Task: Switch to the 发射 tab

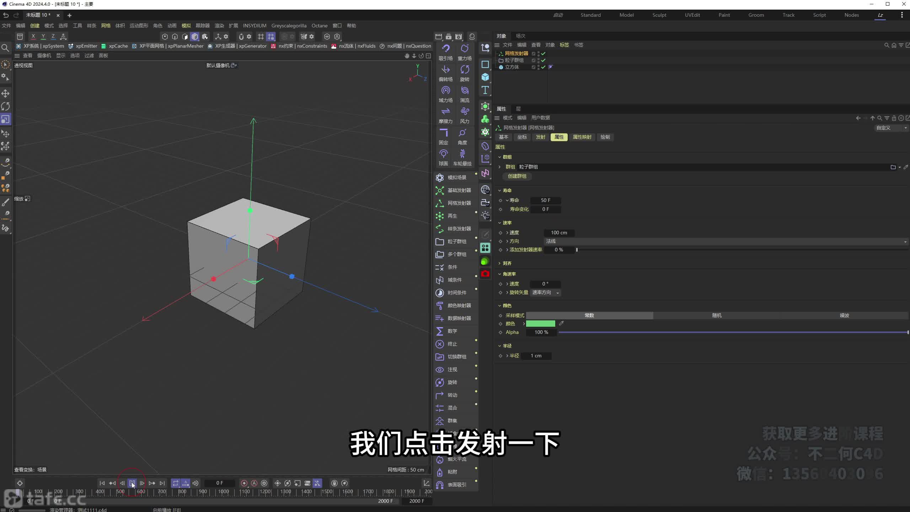Action: (x=540, y=137)
